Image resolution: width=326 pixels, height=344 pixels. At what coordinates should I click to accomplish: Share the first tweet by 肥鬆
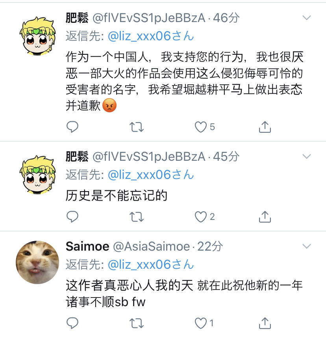(265, 127)
